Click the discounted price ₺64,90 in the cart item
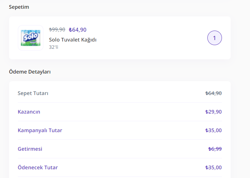 pyautogui.click(x=78, y=30)
